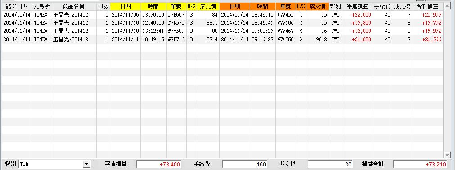Click the 口數 column header
455x170 pixels.
[104, 6]
